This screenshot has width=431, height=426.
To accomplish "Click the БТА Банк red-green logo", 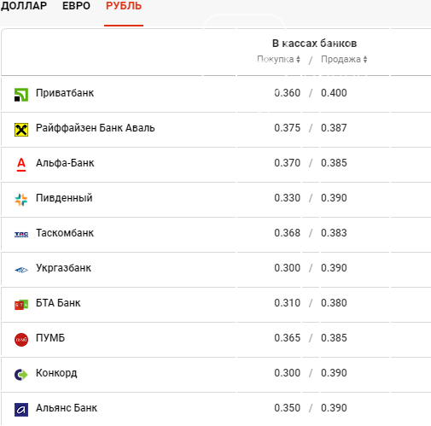I will click(21, 305).
